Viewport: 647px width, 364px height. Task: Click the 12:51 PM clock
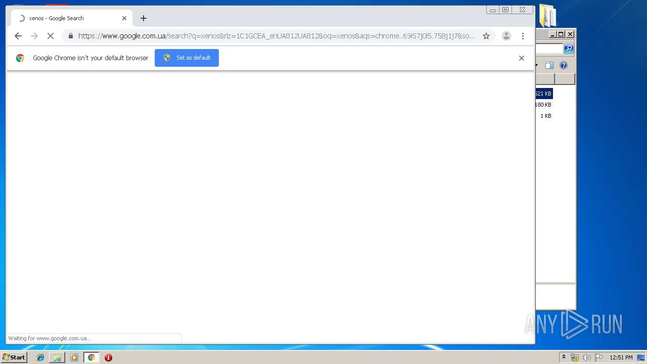click(x=621, y=357)
